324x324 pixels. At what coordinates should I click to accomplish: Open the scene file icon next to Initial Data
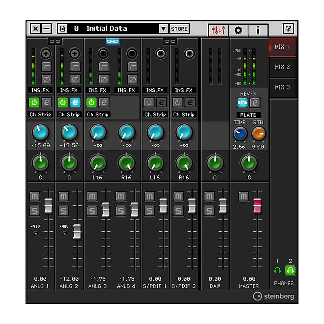tap(63, 28)
